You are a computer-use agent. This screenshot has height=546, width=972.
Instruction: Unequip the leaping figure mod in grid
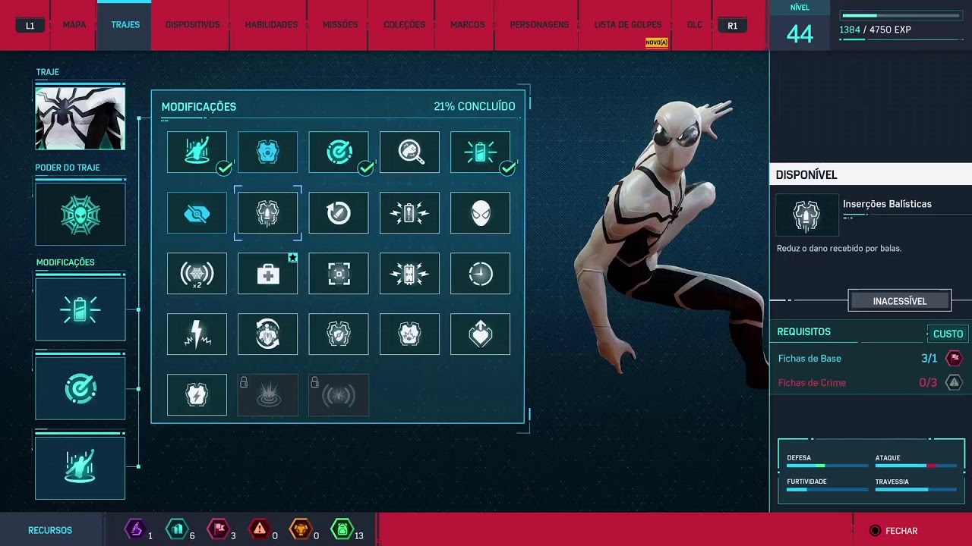(x=197, y=152)
